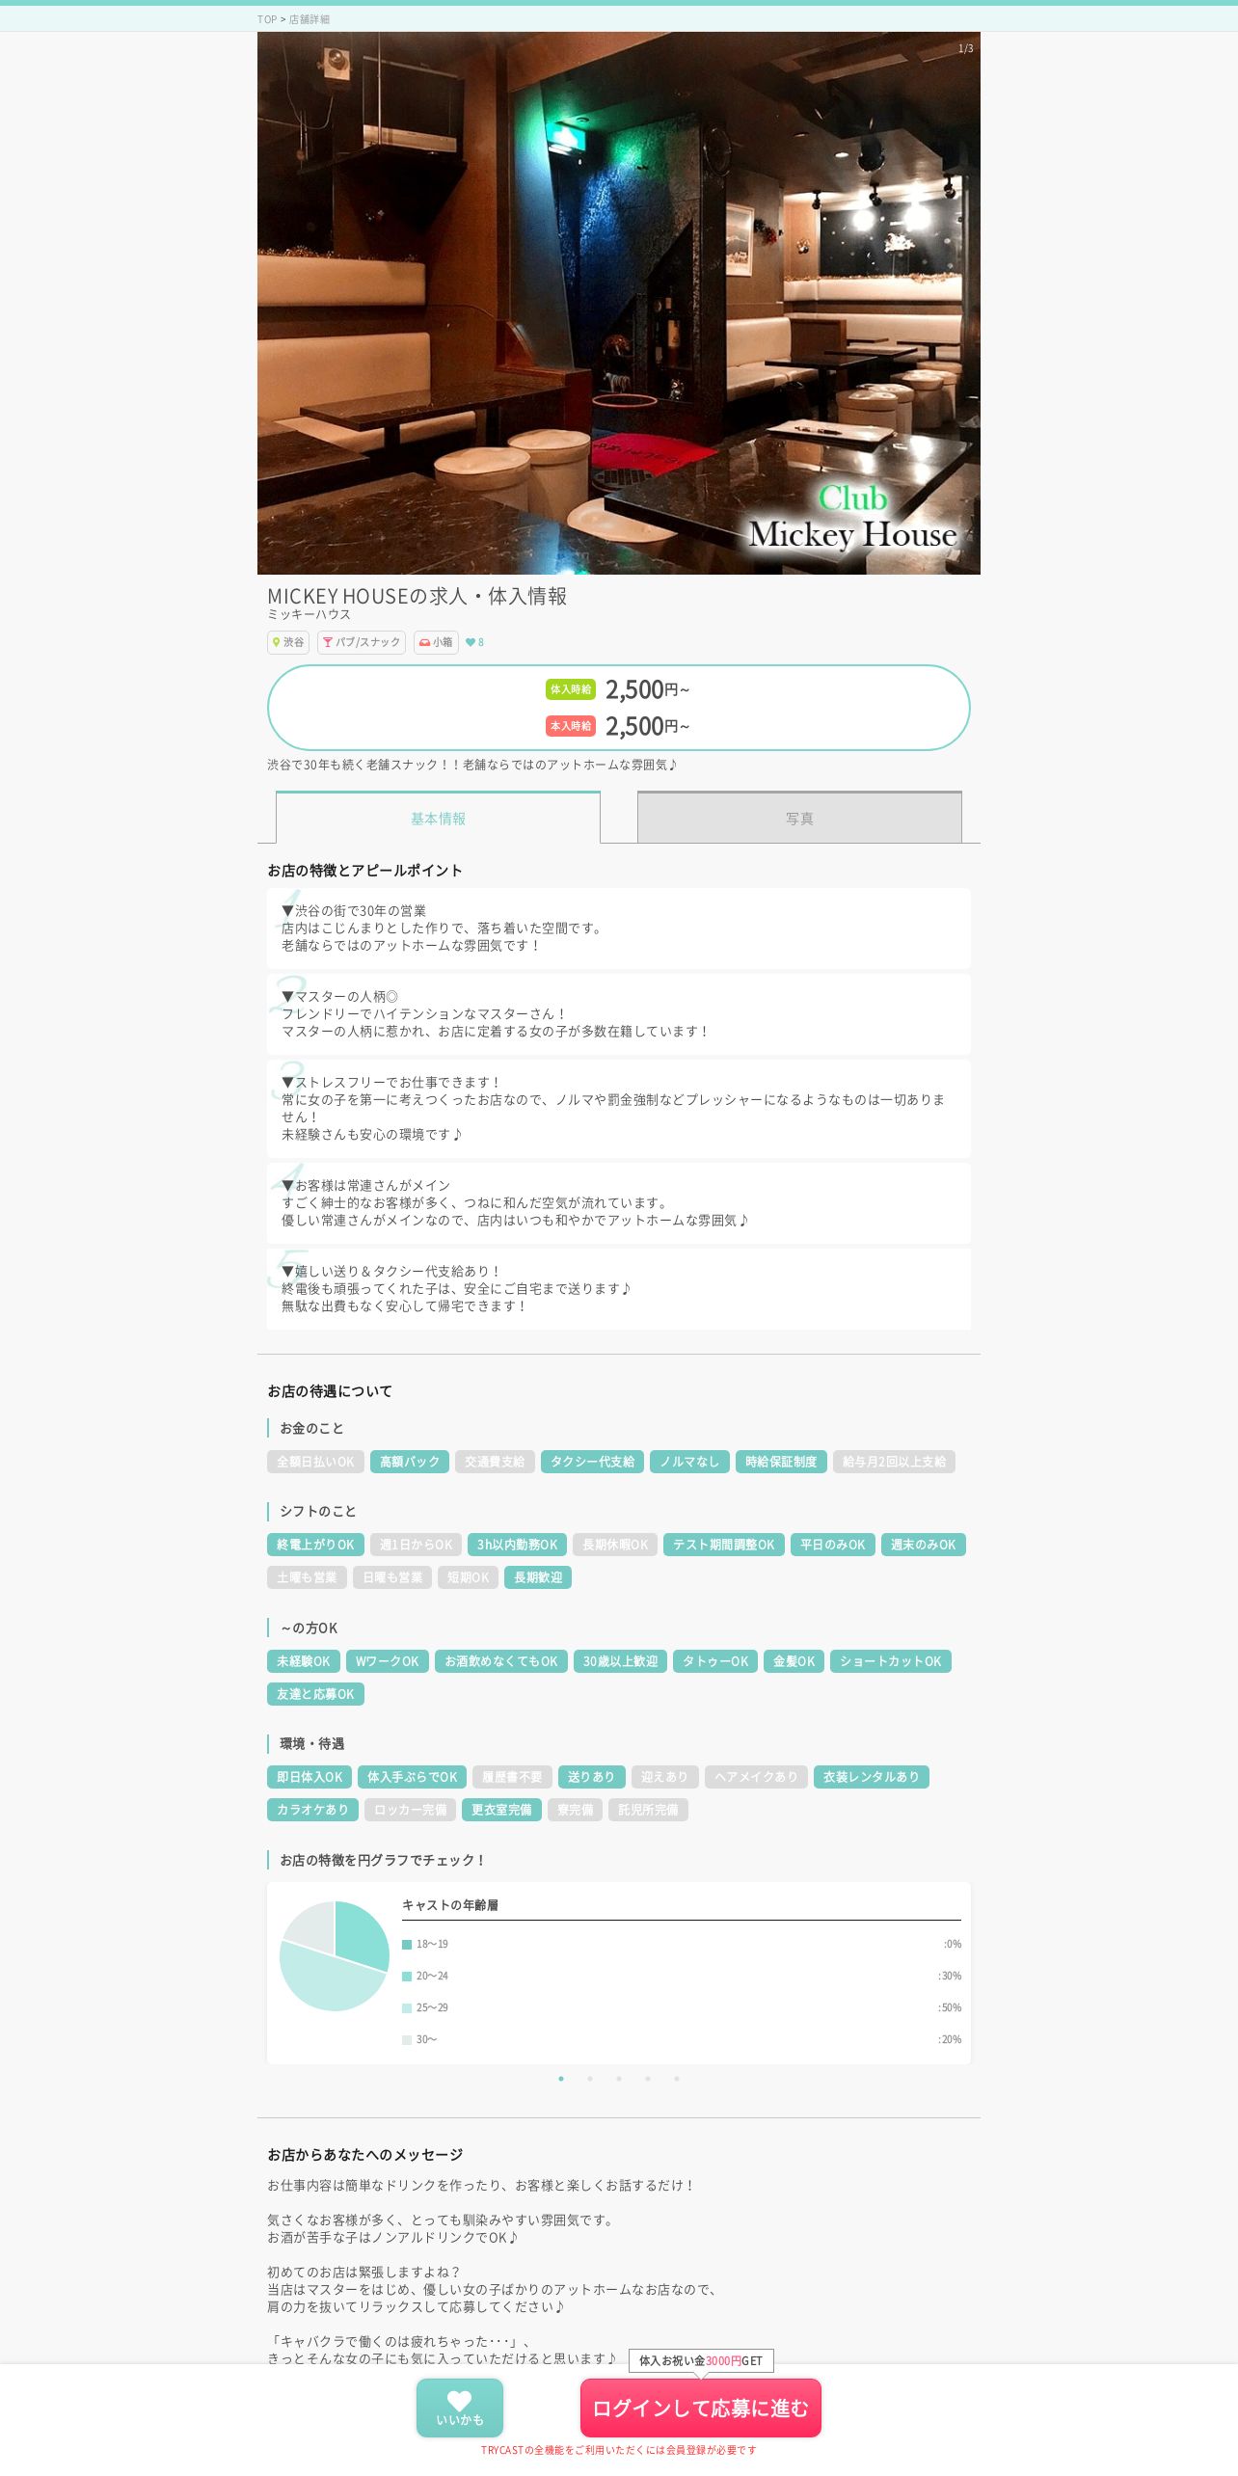Click the 30歳以上歓迎 tag
1238x2476 pixels.
(620, 1661)
